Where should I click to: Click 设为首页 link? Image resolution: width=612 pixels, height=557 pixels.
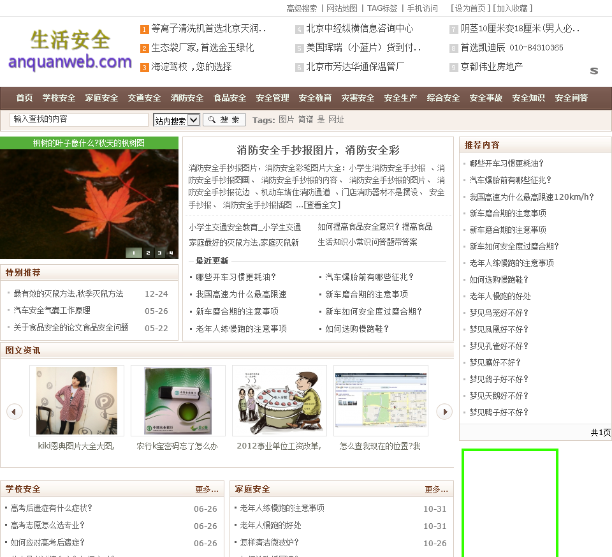[x=470, y=8]
